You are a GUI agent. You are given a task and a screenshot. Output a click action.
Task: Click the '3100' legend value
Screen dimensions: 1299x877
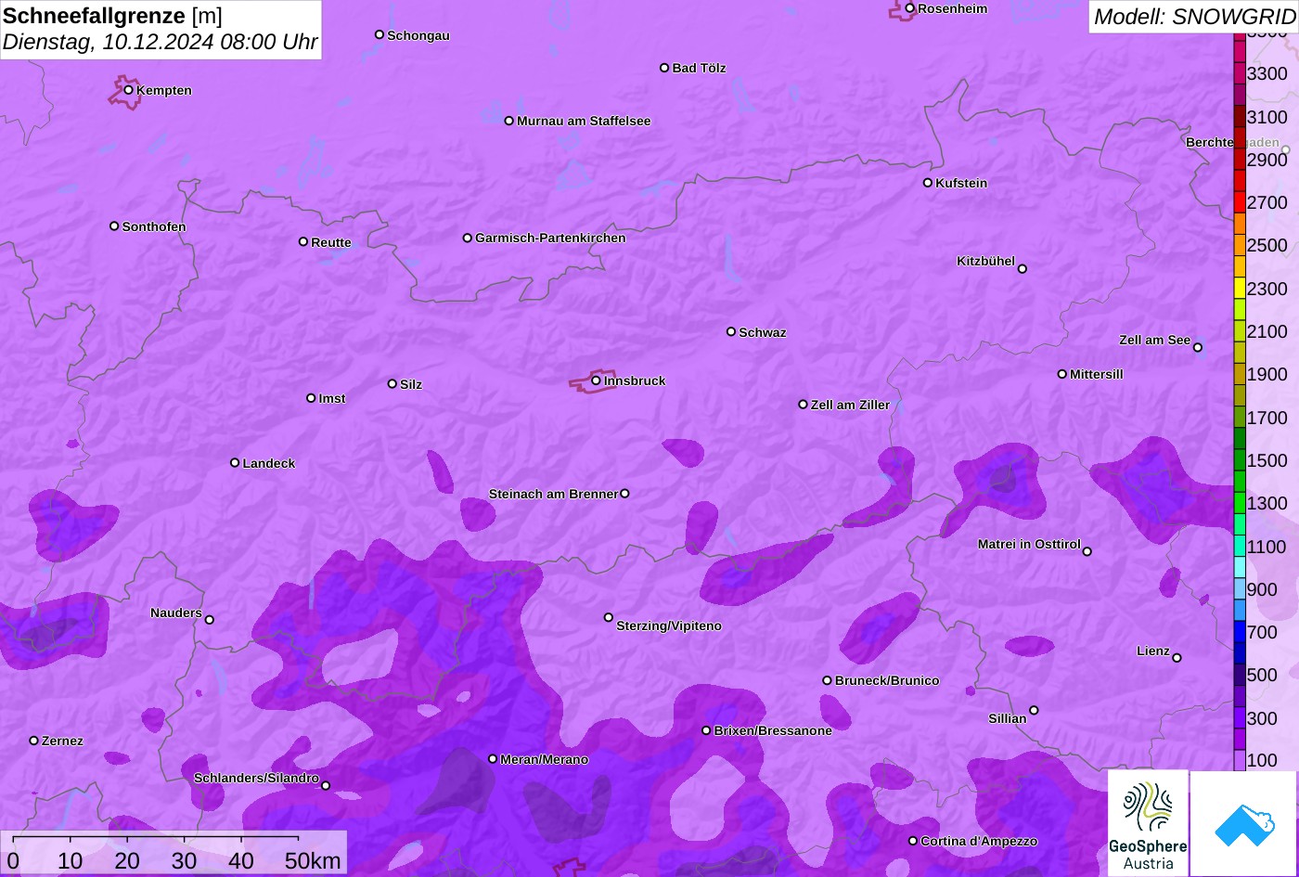(x=1267, y=116)
